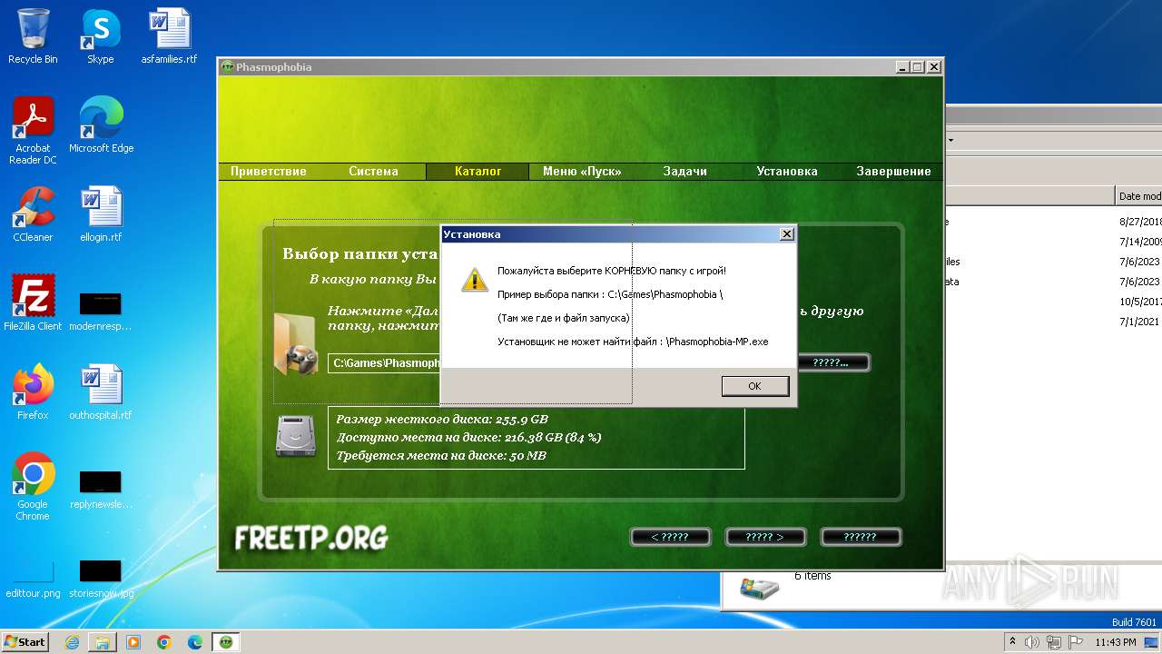This screenshot has height=654, width=1162.
Task: Open the Система installer tab
Action: [x=373, y=171]
